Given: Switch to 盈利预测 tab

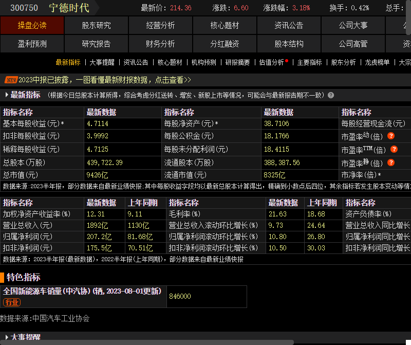Looking at the screenshot, I should pos(32,44).
